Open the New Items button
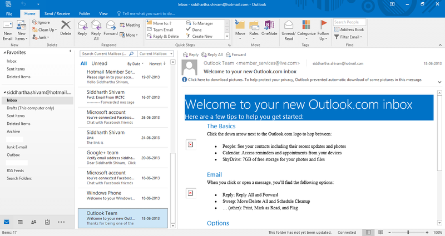 pyautogui.click(x=21, y=31)
